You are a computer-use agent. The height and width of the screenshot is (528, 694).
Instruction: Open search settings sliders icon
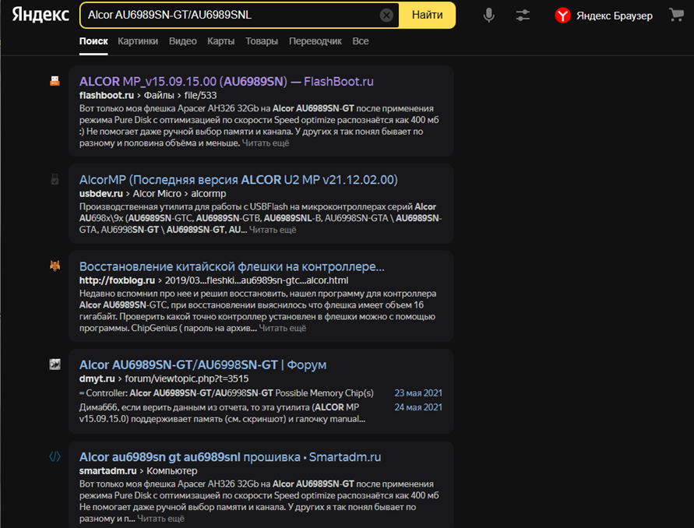pyautogui.click(x=523, y=15)
